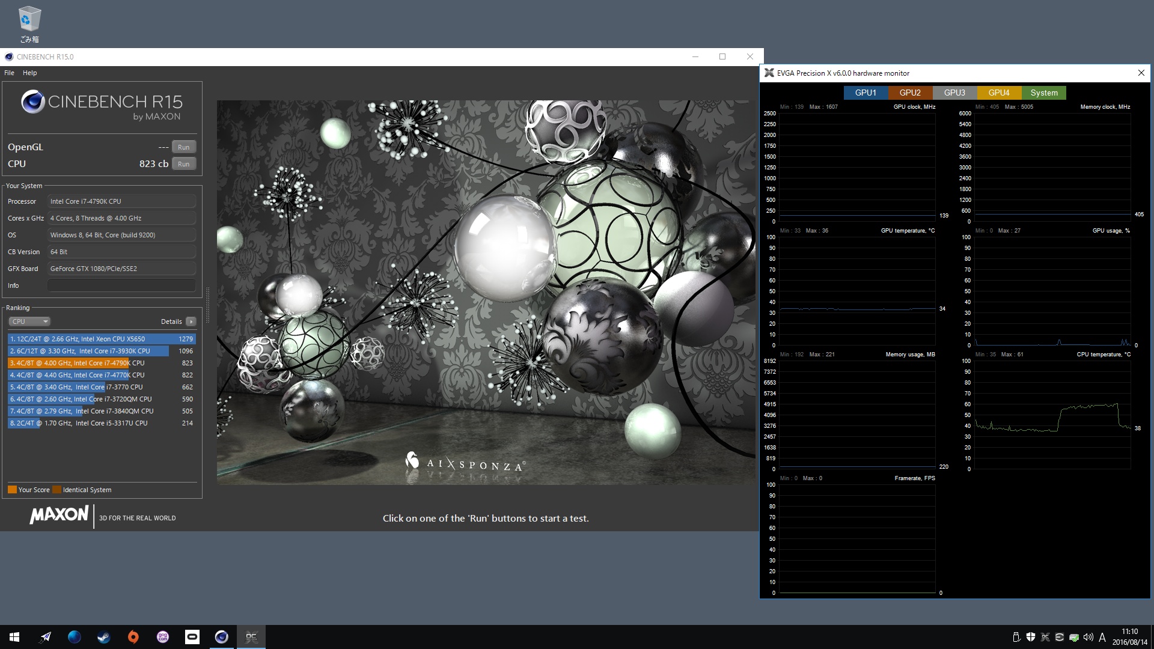This screenshot has width=1154, height=649.
Task: Switch to GPU3 tab in EVGA monitor
Action: coord(954,93)
